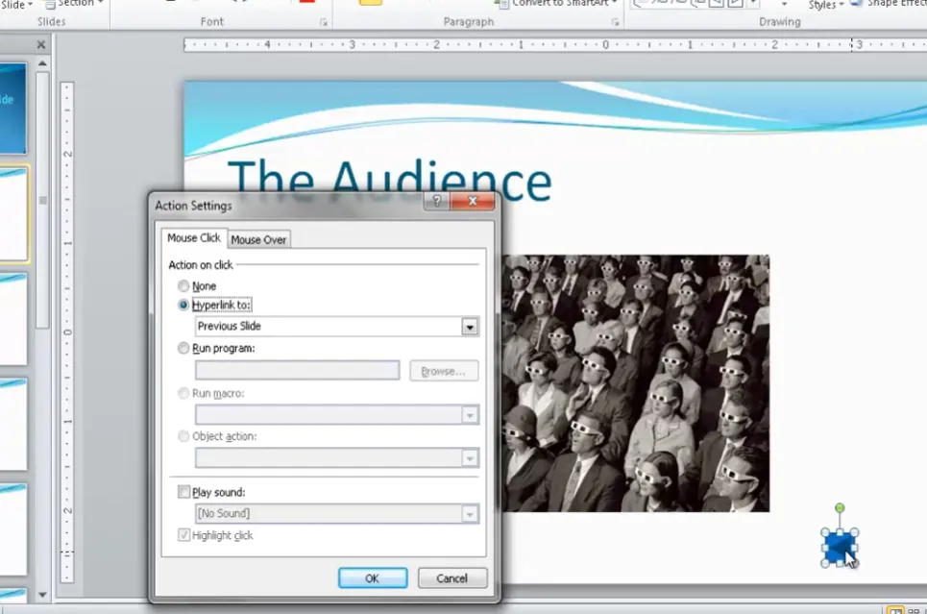Select the Mouse Click tab
Screen dimensions: 927x614
194,238
